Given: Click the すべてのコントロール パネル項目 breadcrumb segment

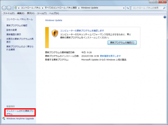Looking at the screenshot, I should [x=61, y=8].
